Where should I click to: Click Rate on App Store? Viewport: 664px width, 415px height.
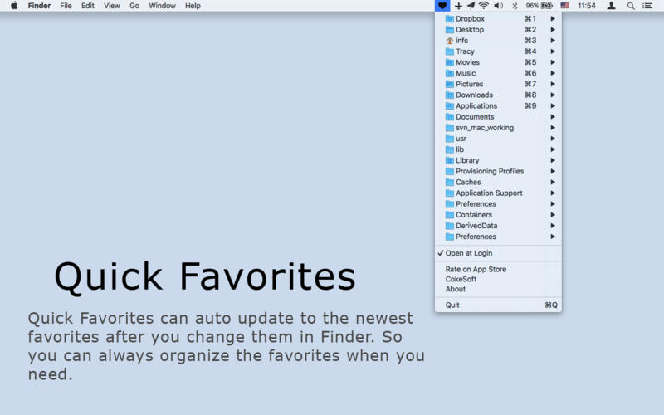476,270
